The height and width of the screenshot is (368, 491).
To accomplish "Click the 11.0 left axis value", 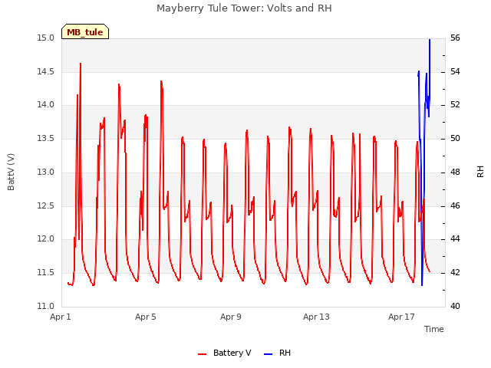I will [x=46, y=306].
